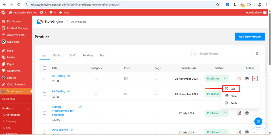Click the pencil edit icon for Python Programming
The image size is (271, 135).
[x=239, y=113]
